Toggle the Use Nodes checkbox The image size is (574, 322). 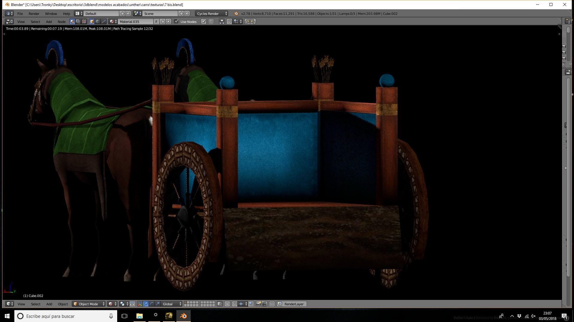pyautogui.click(x=176, y=21)
